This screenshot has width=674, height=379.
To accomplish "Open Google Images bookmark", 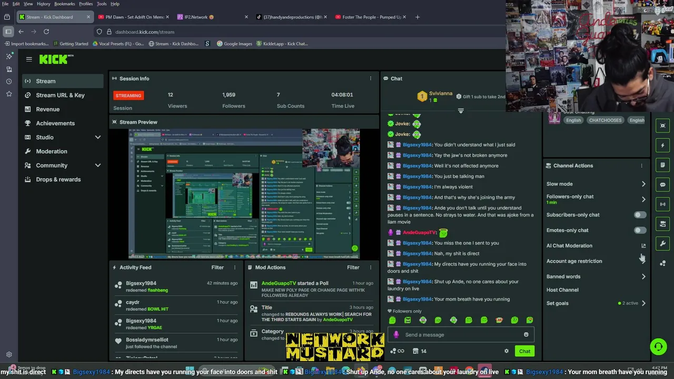I will [x=234, y=44].
